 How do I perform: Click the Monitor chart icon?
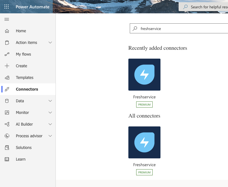click(x=7, y=113)
